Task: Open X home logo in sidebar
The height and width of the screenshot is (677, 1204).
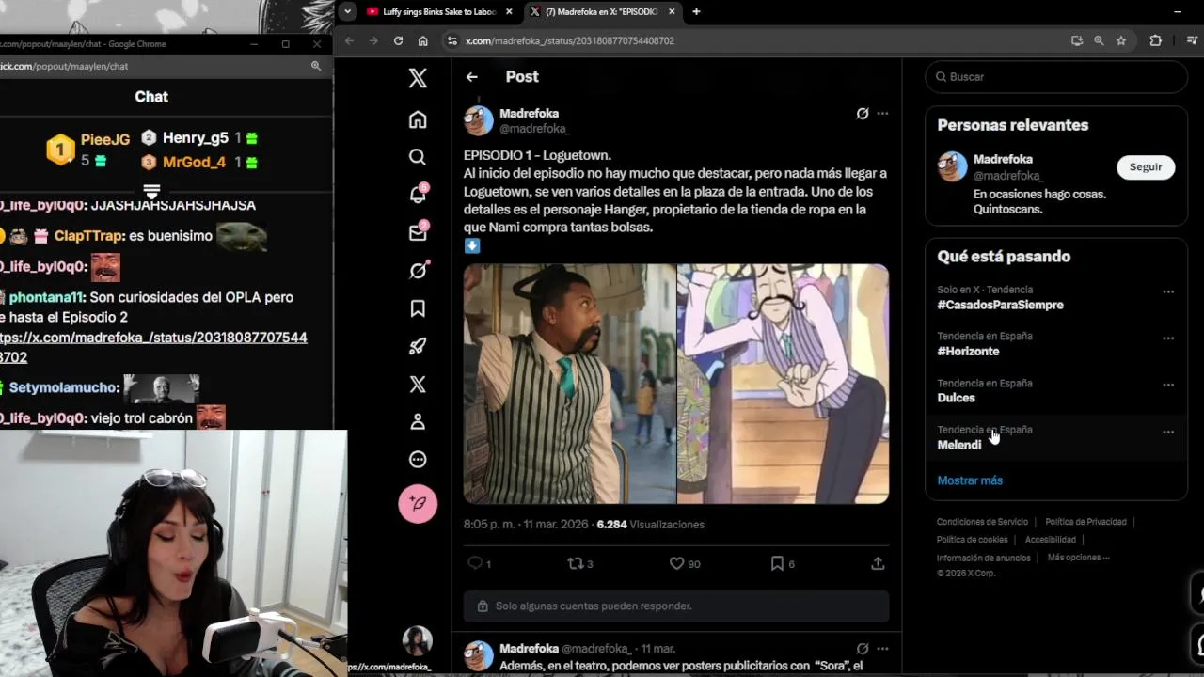Action: point(418,78)
